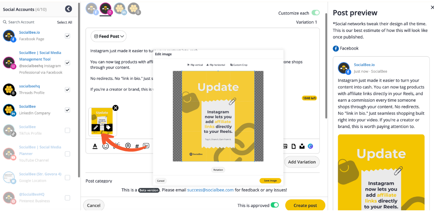
Task: Insert a hashtag using # icon
Action: [x=137, y=146]
